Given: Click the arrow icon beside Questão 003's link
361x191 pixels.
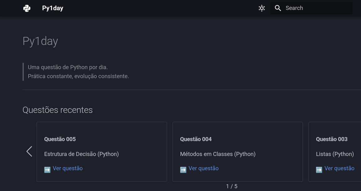Looking at the screenshot, I should 319,170.
